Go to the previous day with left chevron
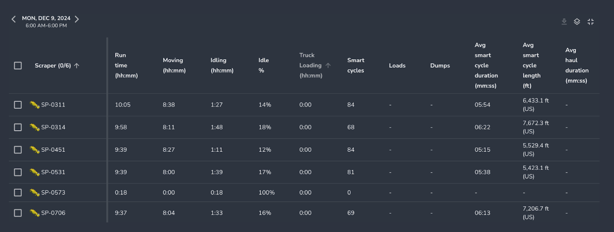The image size is (614, 232). point(13,19)
